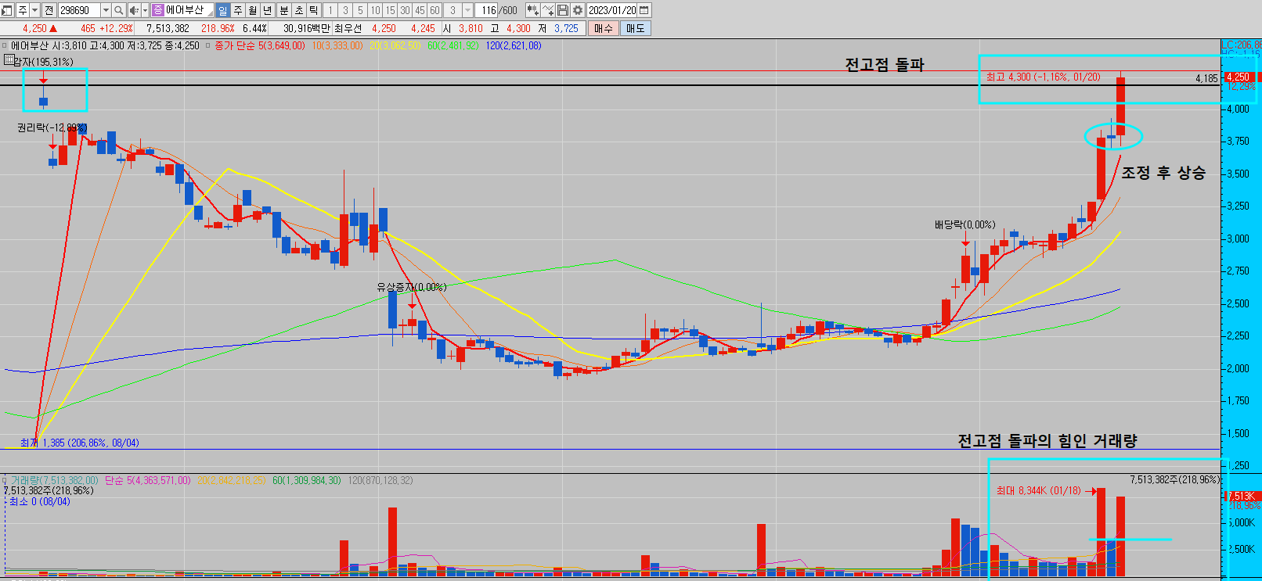Open the stock search magnifier icon
The image size is (1262, 581).
[118, 10]
